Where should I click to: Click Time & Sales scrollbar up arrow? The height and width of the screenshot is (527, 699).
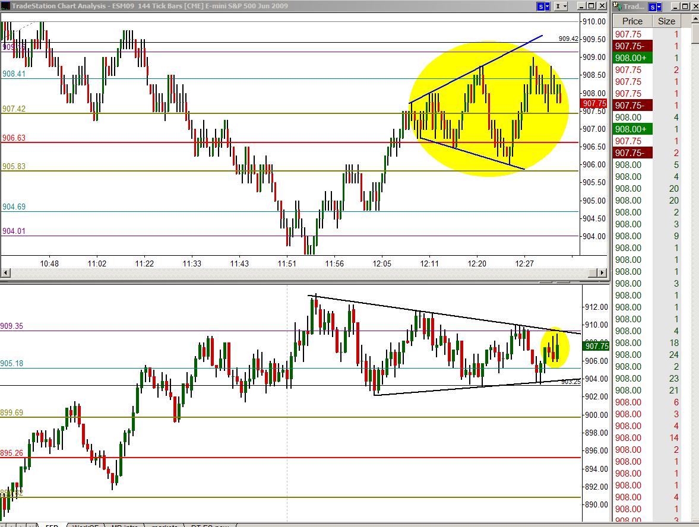click(x=695, y=19)
